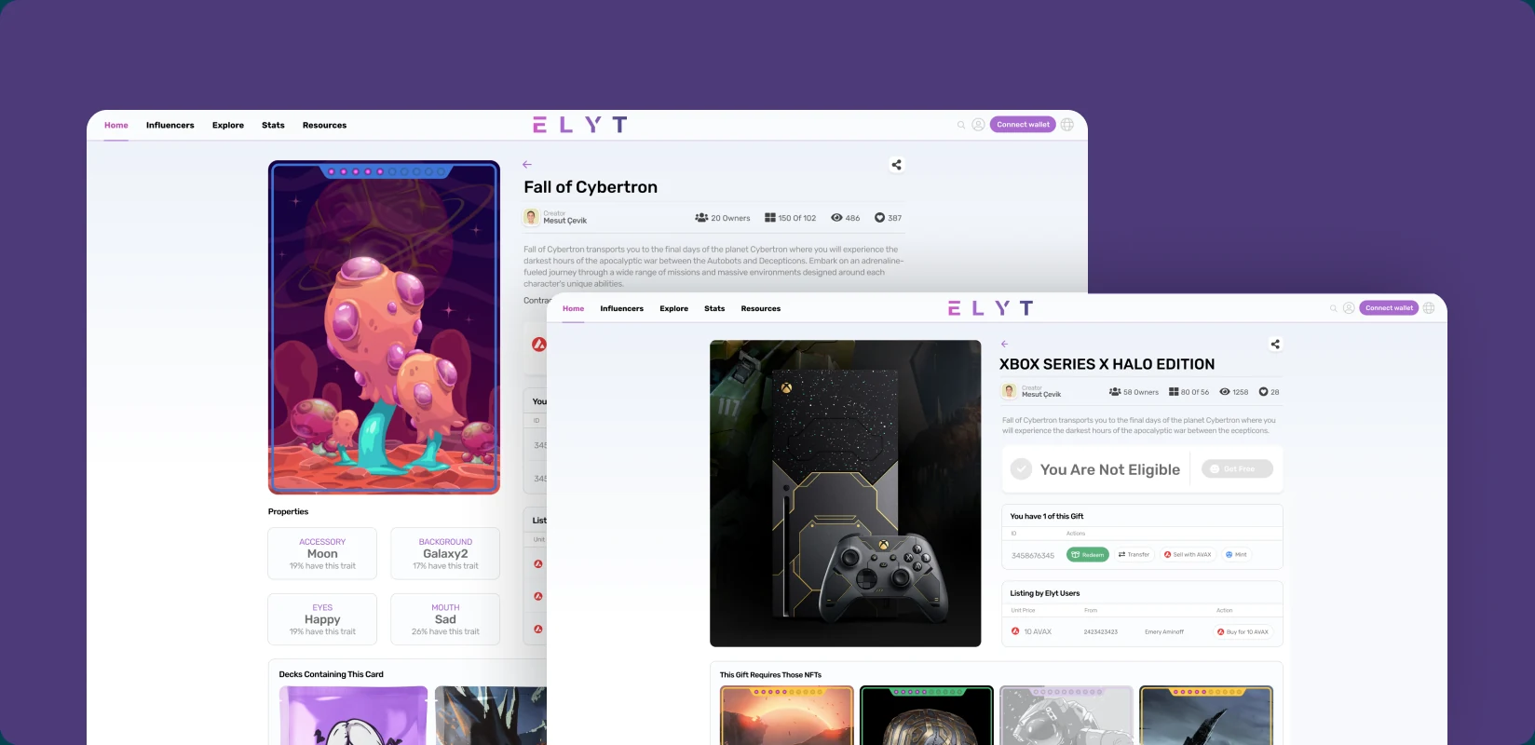Click the globe language icon in the front window
Viewport: 1535px width, 745px height.
(1429, 308)
